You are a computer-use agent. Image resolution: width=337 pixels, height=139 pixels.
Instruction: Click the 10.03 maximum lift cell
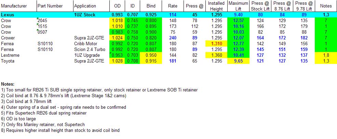(238, 32)
